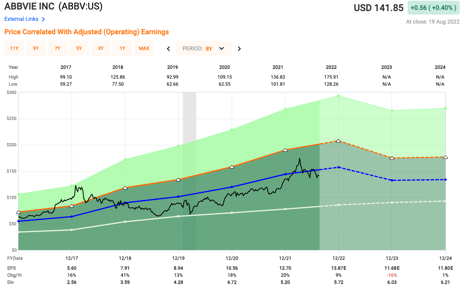462x287 pixels.
Task: Select the 3Y time range button
Action: pyautogui.click(x=101, y=48)
